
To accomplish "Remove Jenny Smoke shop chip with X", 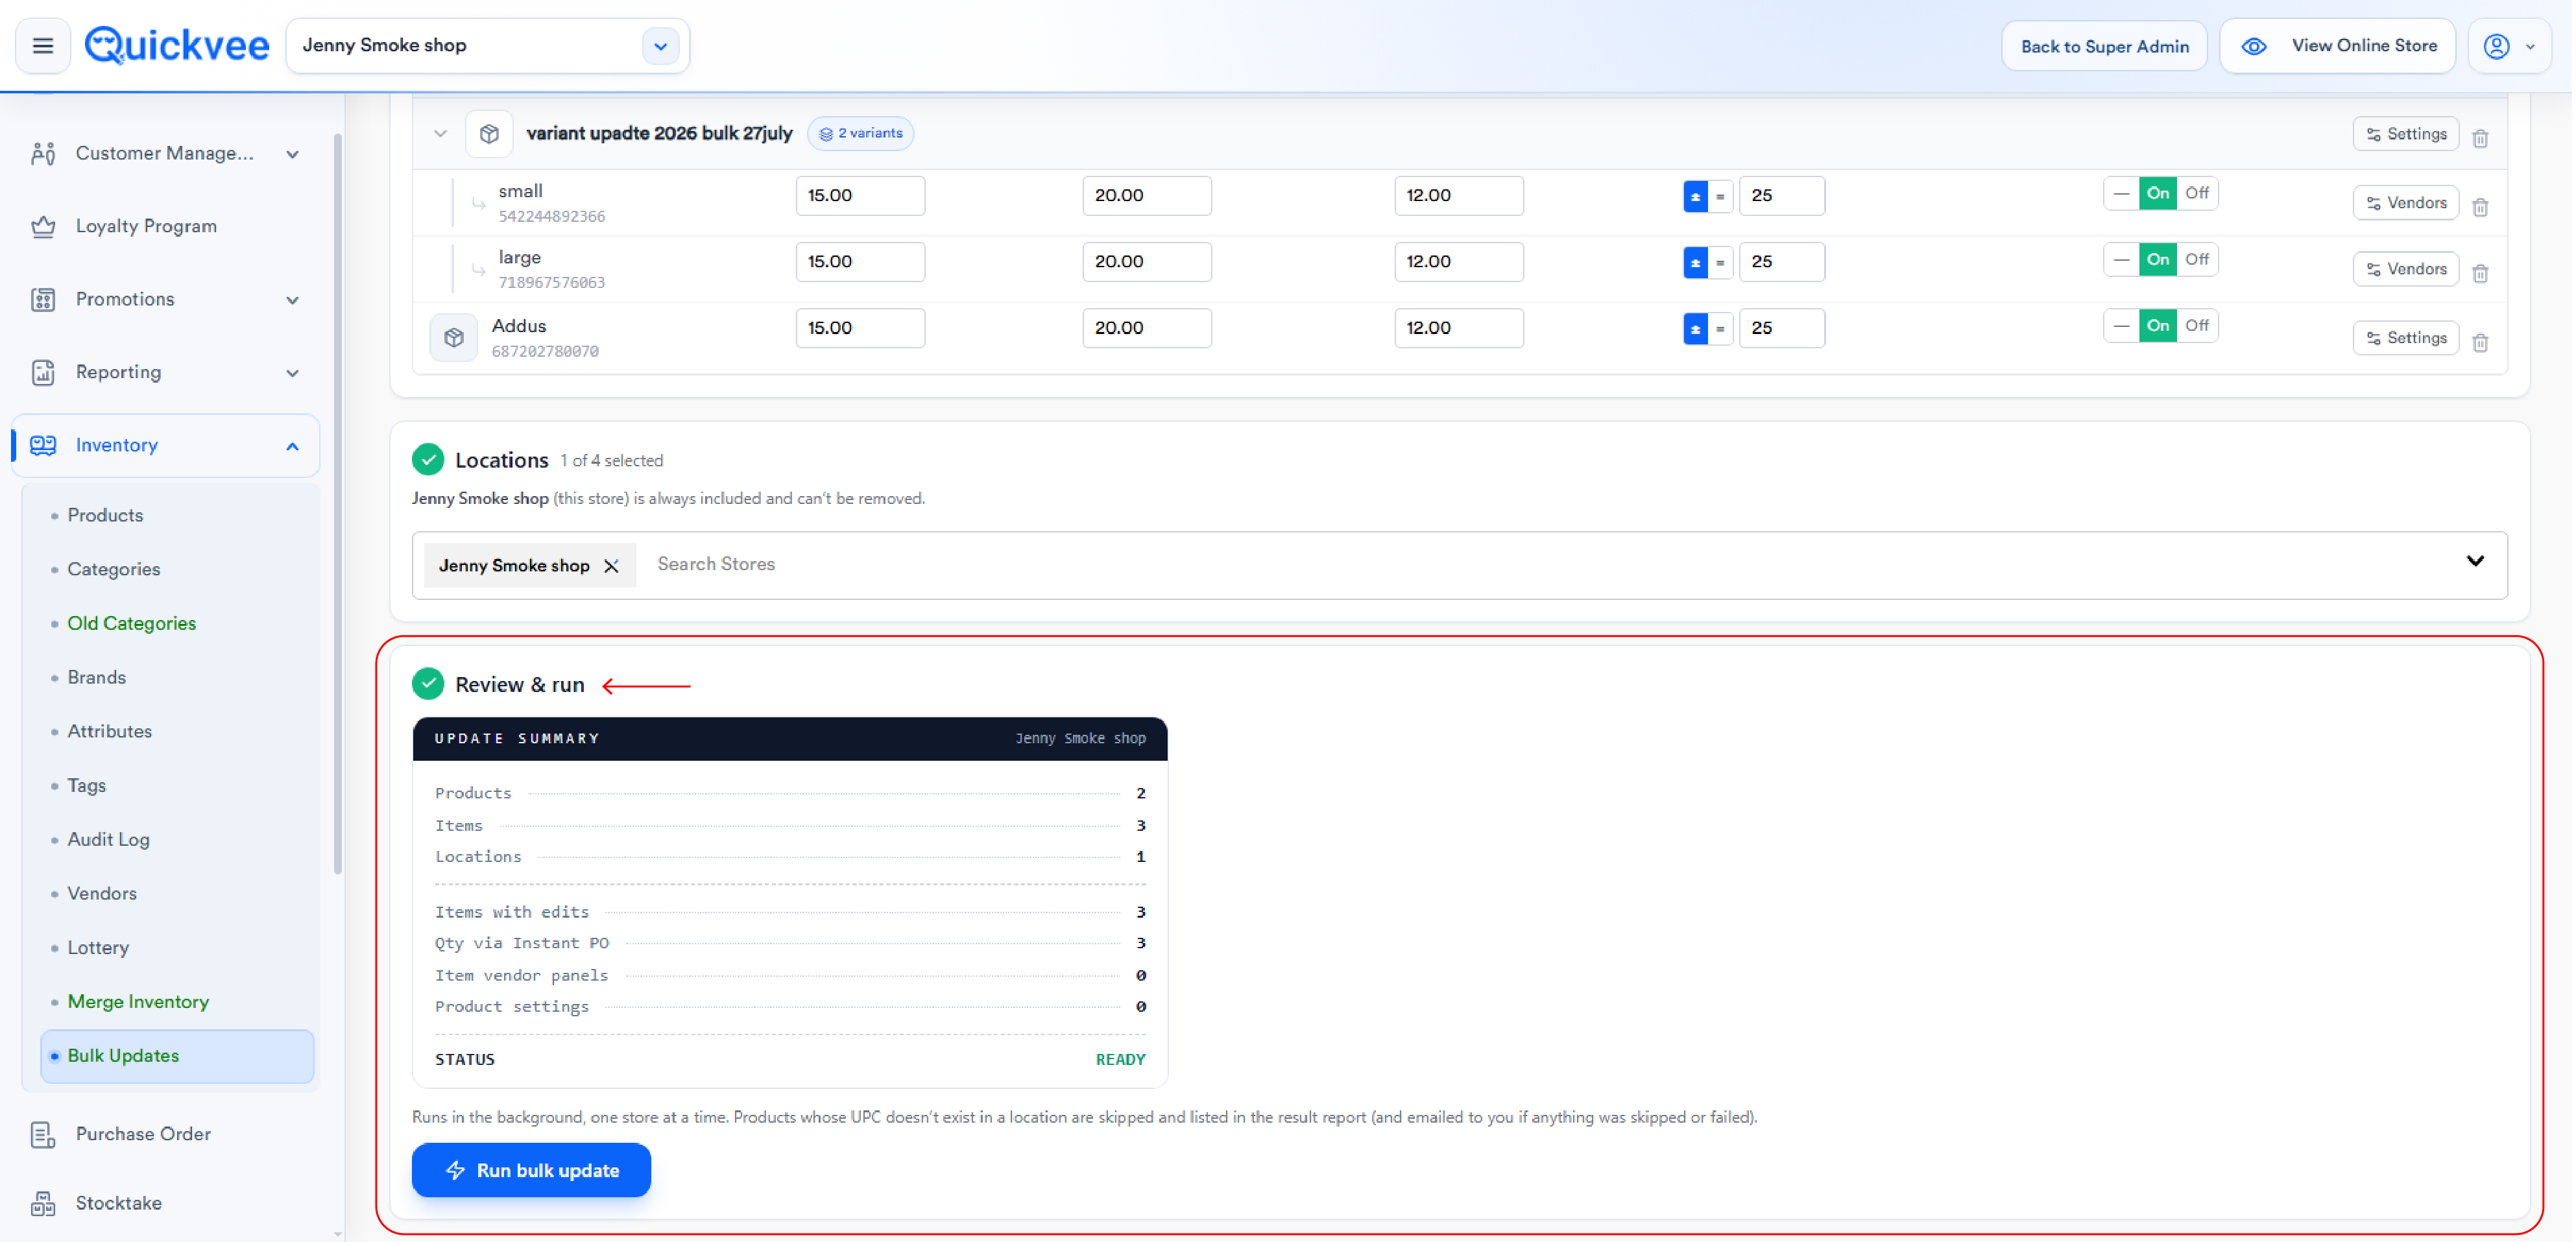I will tap(611, 566).
